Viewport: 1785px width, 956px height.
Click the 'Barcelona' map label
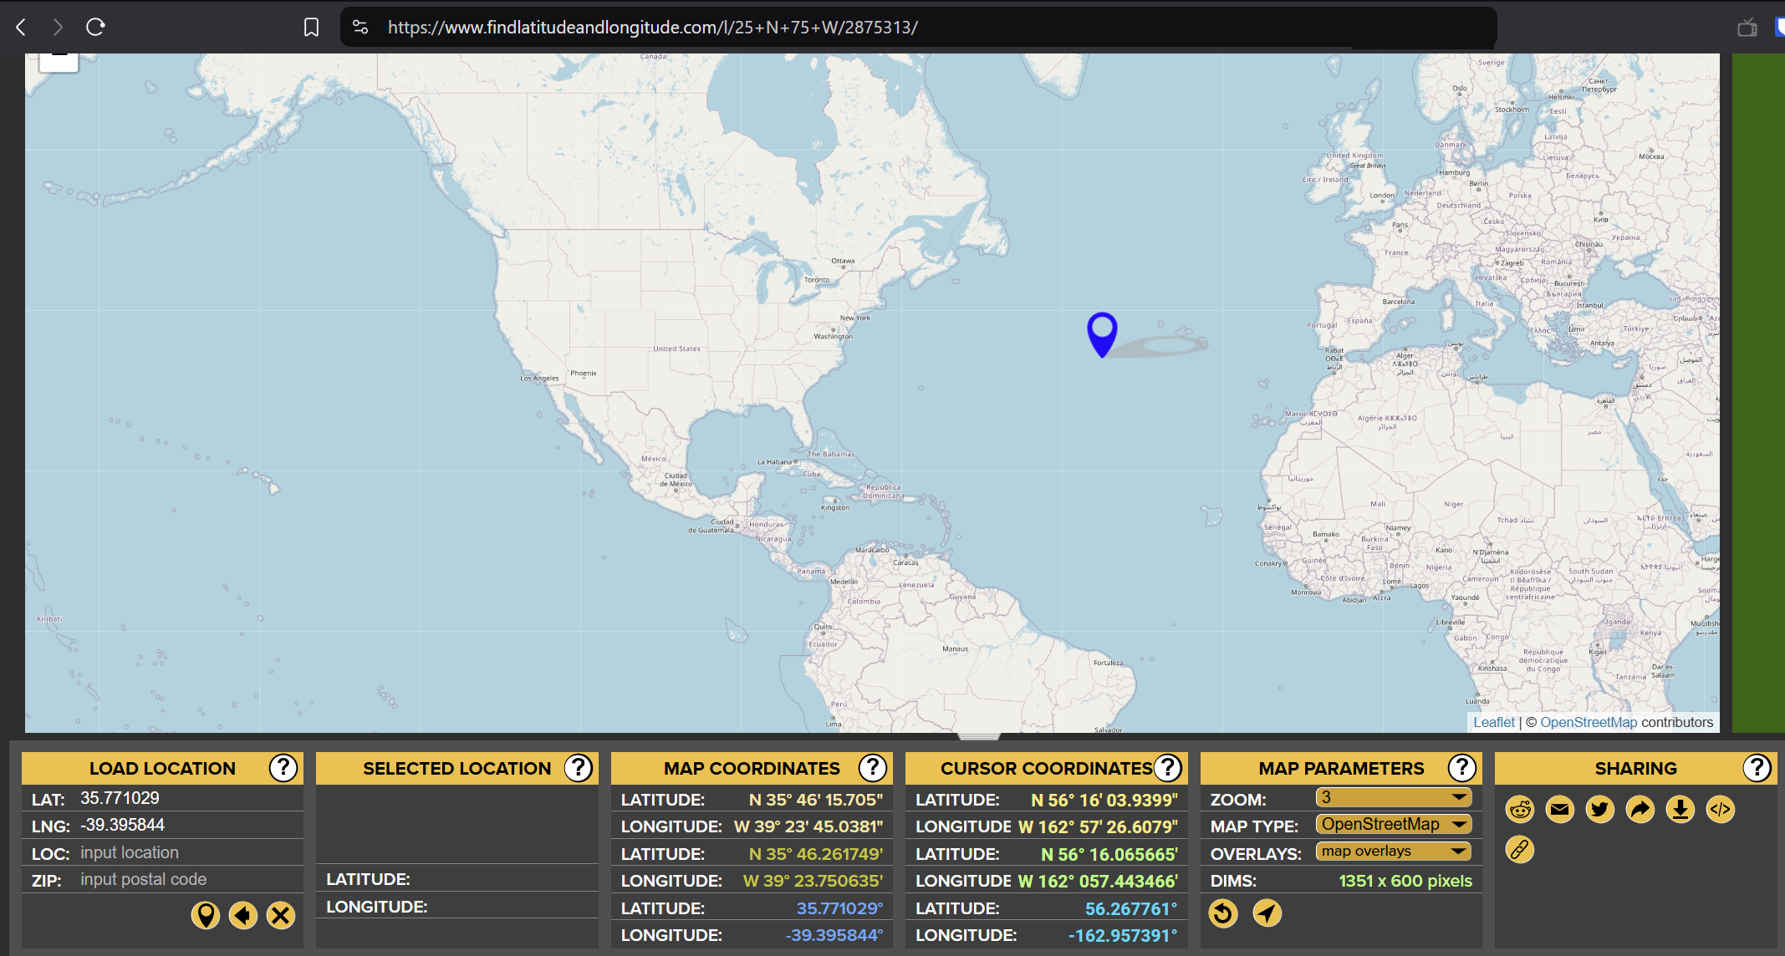[1399, 302]
